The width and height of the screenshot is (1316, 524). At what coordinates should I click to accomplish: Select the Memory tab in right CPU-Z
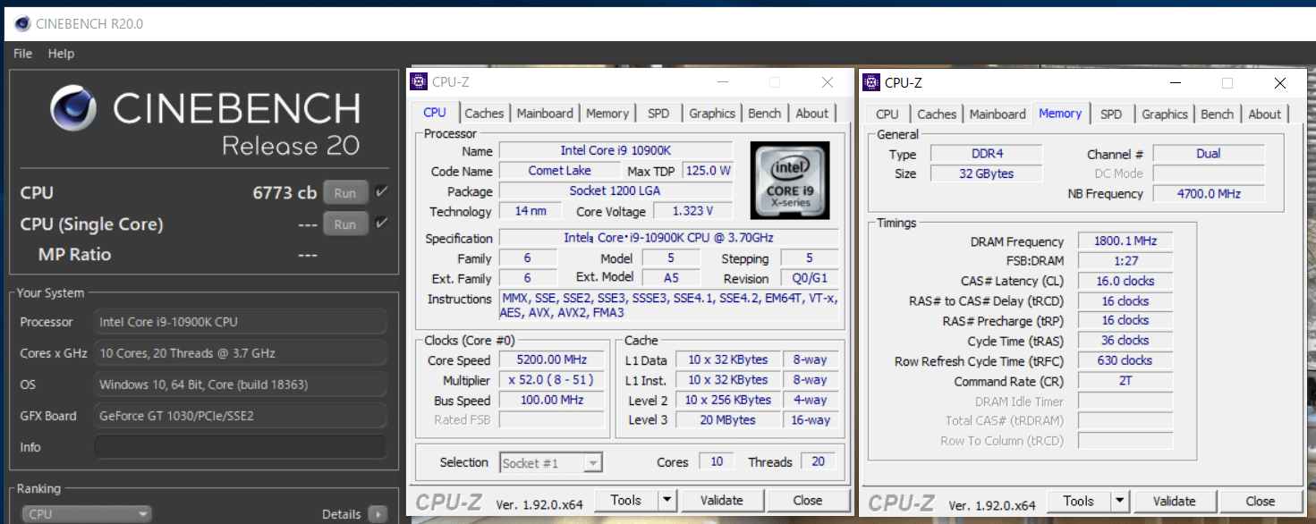(1060, 114)
